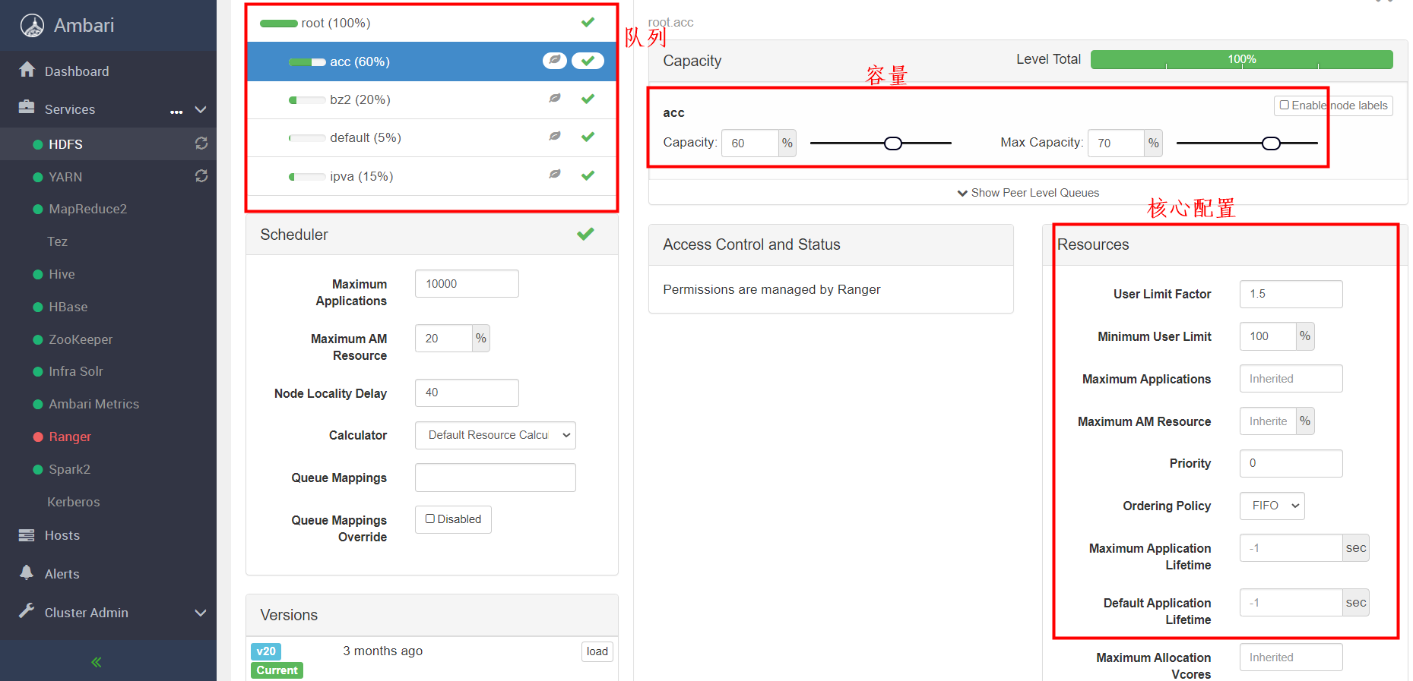The height and width of the screenshot is (681, 1413).
Task: Click the Capacity percent input field
Action: [x=750, y=143]
